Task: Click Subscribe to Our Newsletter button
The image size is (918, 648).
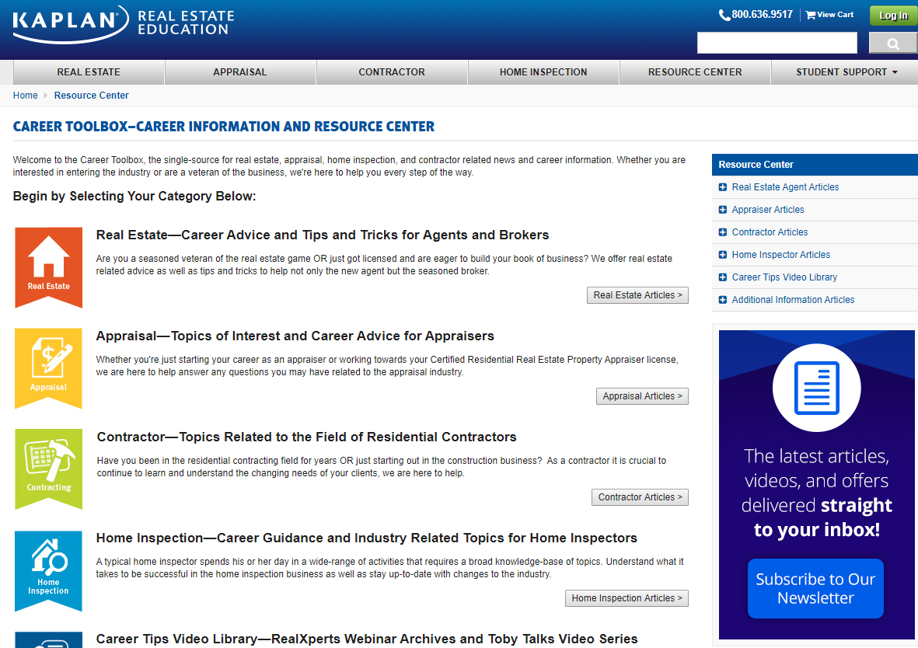Action: click(x=815, y=588)
